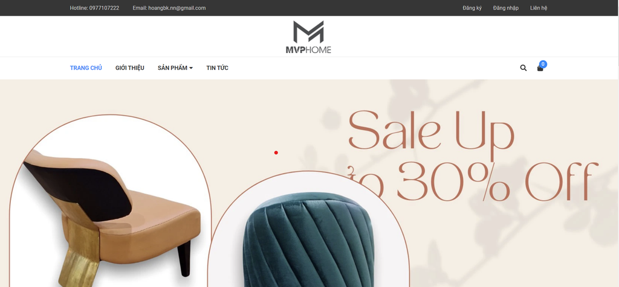Screen dimensions: 619x287
Task: Click the M emblem of the logo
Action: (x=308, y=32)
